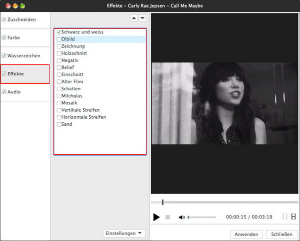Viewport: 300px width, 241px height.
Task: Toggle the Wasserzeichen checkbox
Action: point(4,56)
